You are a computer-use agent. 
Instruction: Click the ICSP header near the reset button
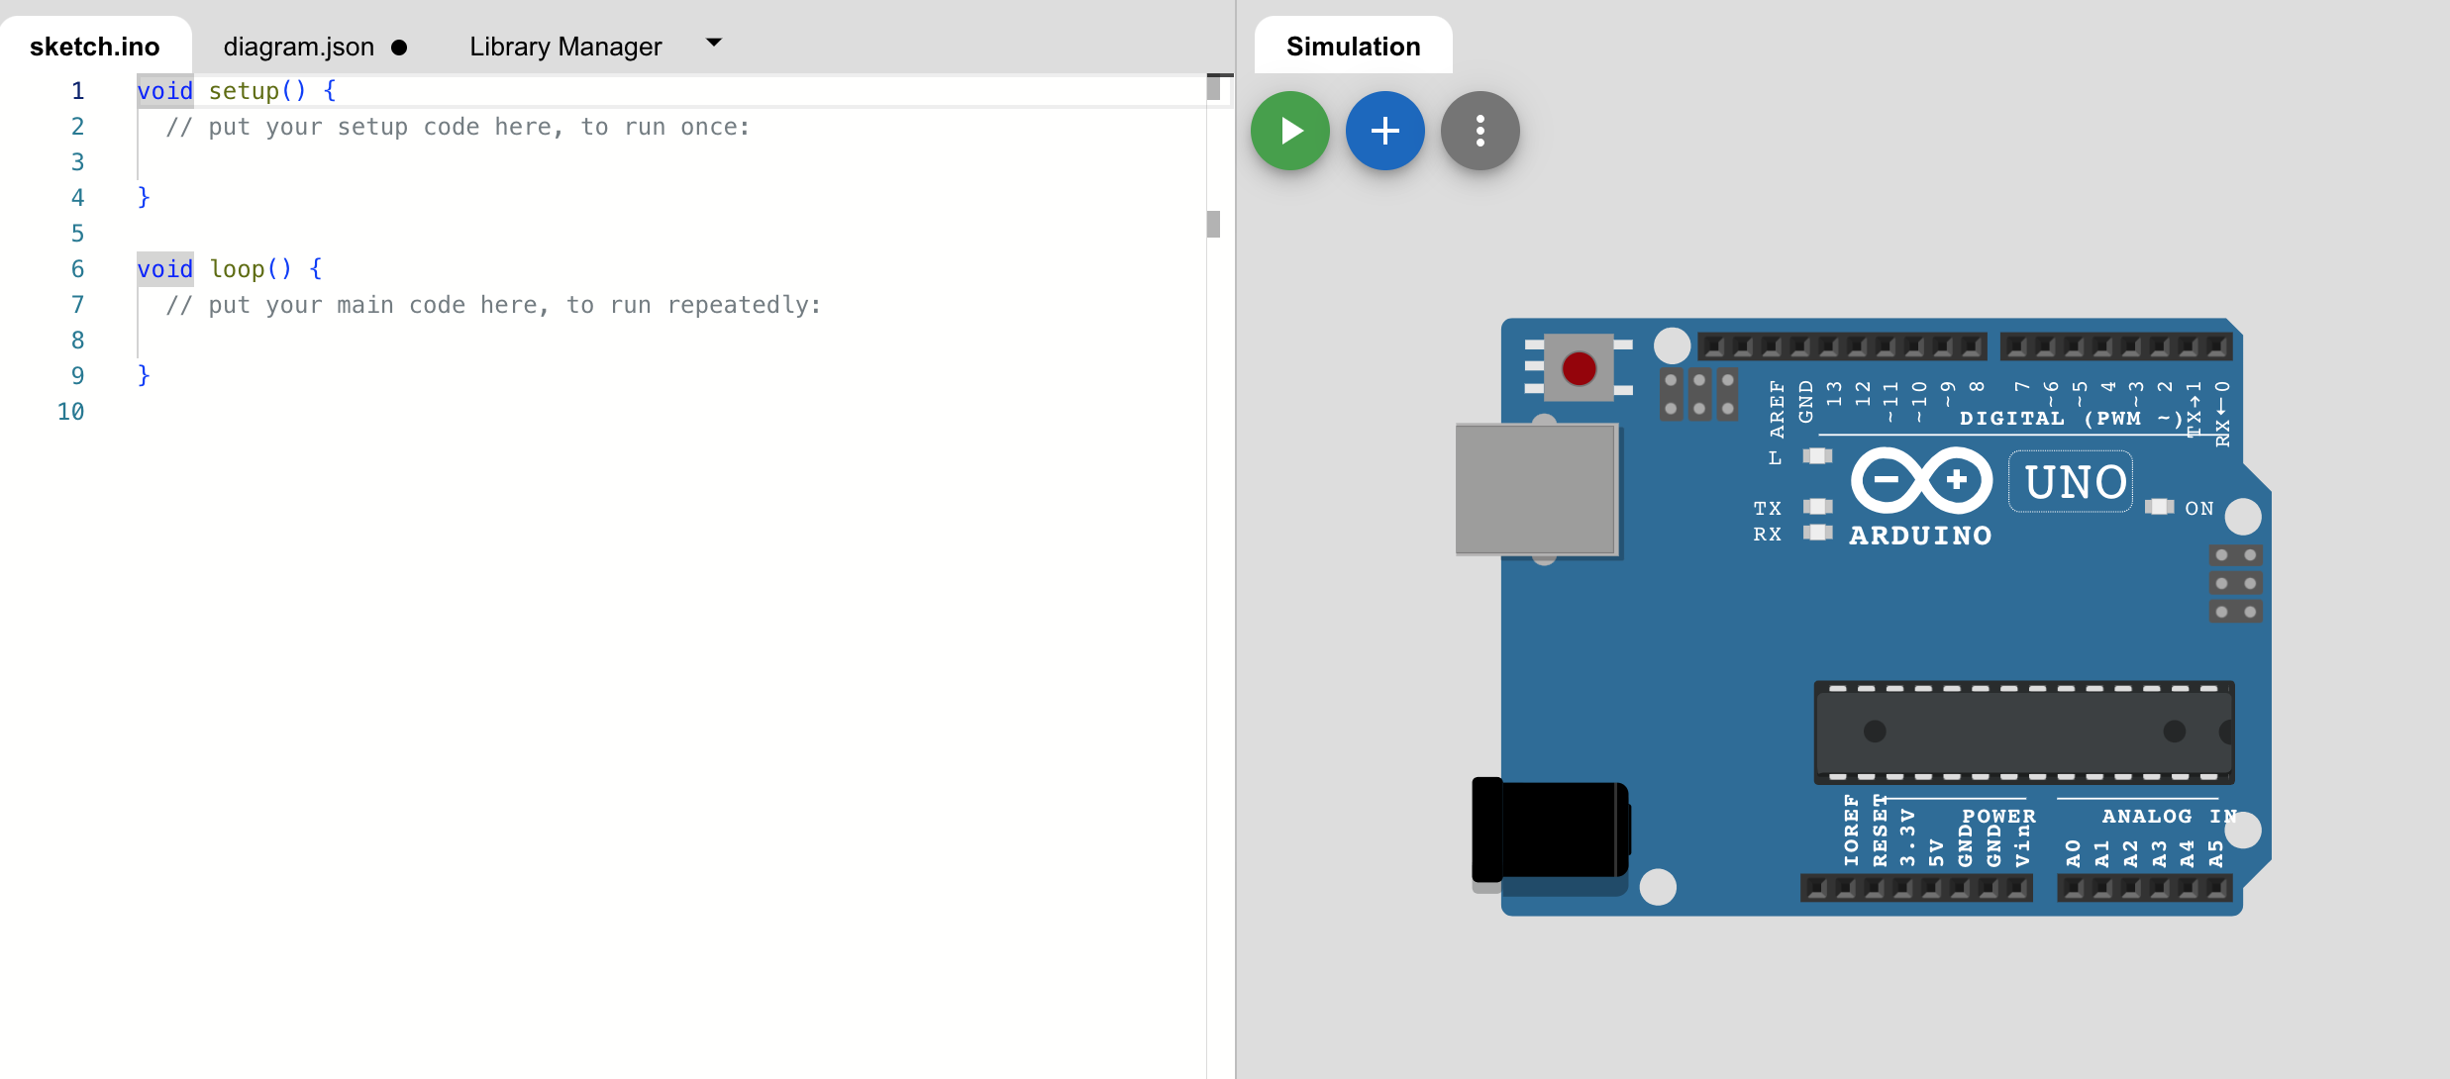pos(1698,394)
